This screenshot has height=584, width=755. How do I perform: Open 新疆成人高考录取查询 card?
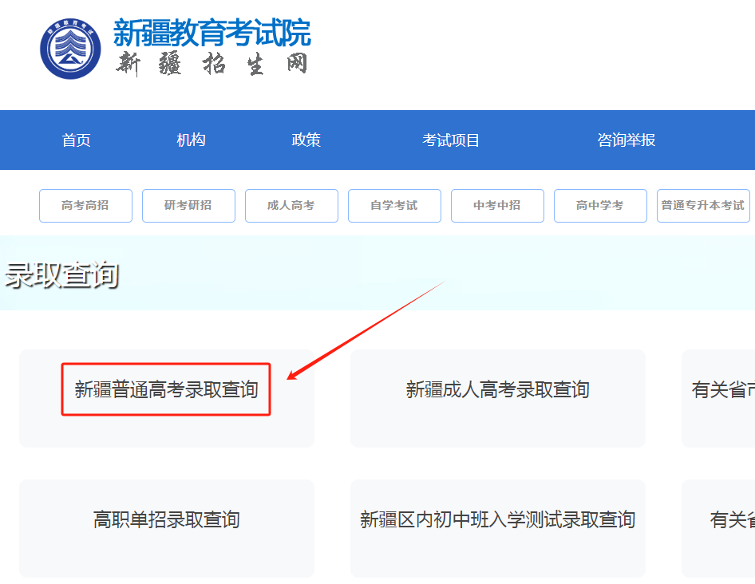click(x=498, y=398)
